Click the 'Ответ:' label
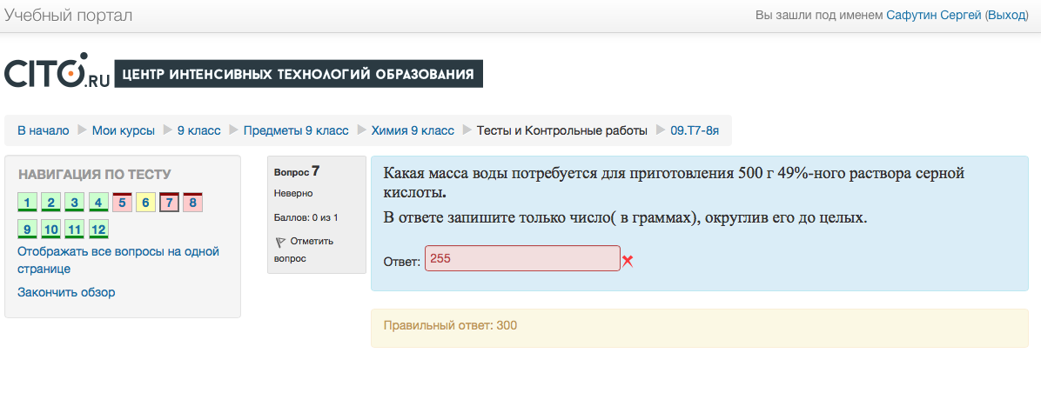Image resolution: width=1041 pixels, height=393 pixels. pyautogui.click(x=401, y=262)
